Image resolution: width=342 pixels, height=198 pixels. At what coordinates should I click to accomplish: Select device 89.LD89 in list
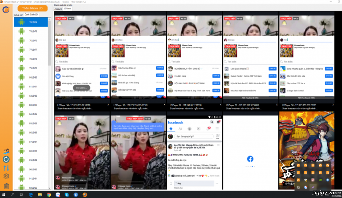(x=31, y=160)
